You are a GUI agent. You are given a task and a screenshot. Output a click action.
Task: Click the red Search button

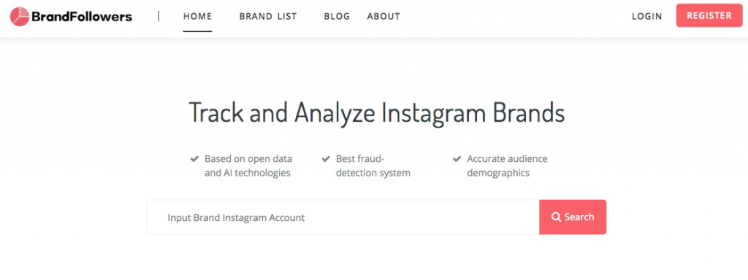(x=573, y=217)
